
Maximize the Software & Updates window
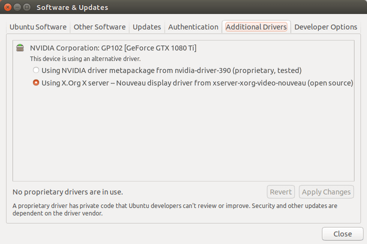(26, 7)
